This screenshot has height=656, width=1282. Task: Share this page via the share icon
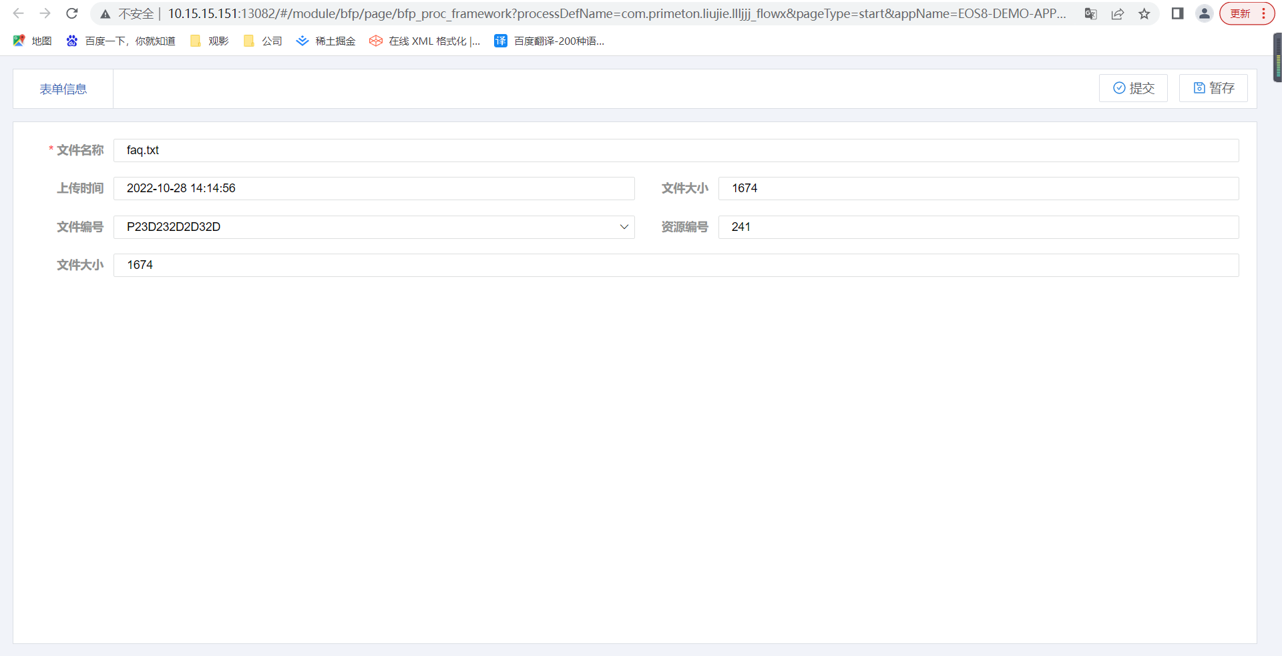[x=1118, y=14]
